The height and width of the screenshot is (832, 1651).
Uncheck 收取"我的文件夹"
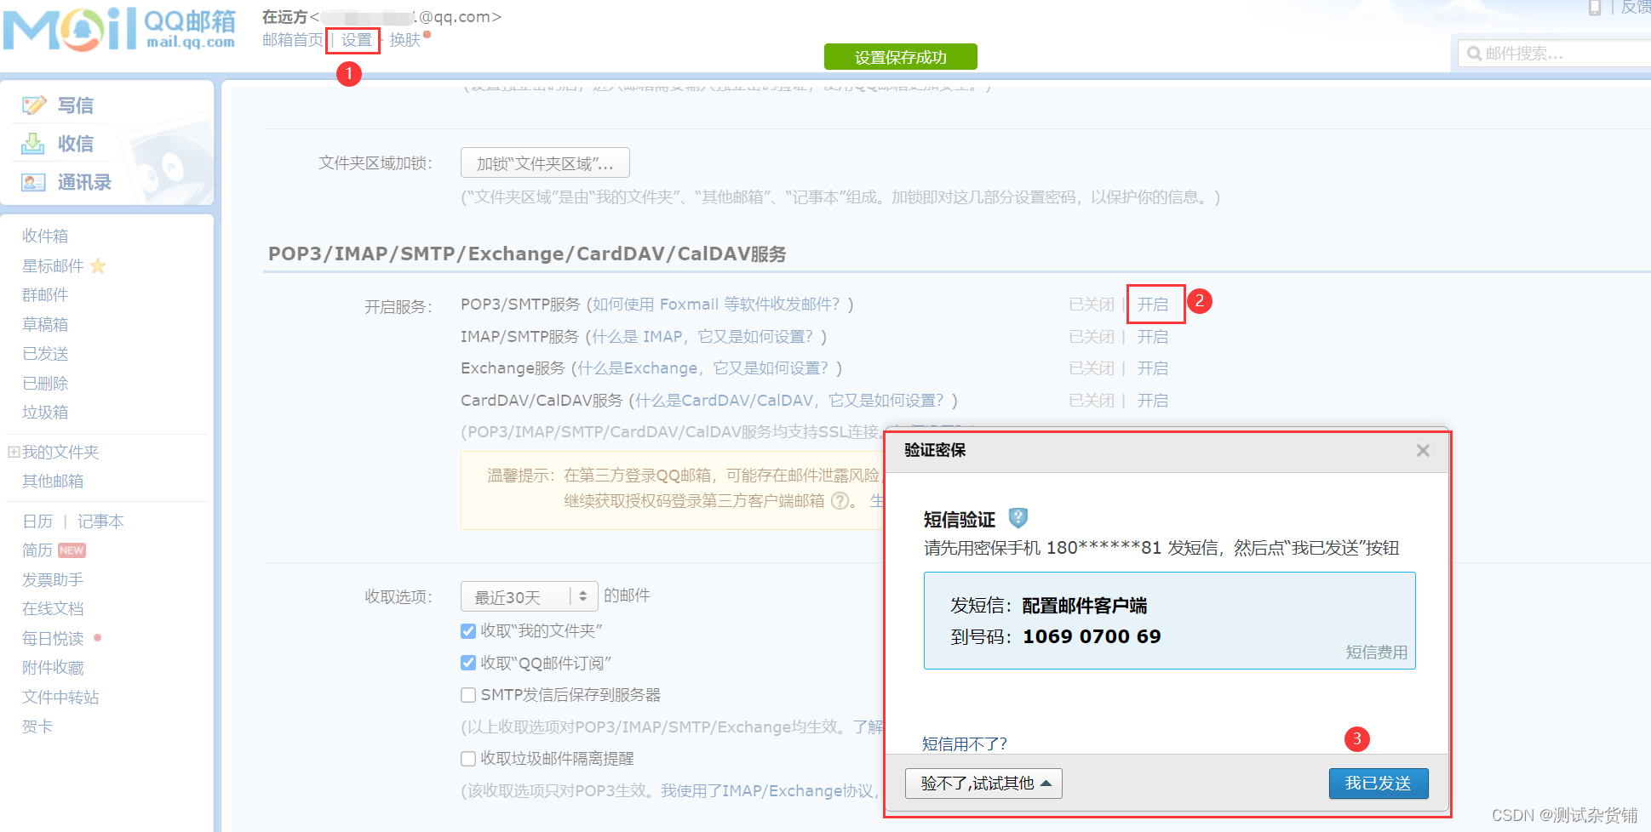(x=468, y=630)
